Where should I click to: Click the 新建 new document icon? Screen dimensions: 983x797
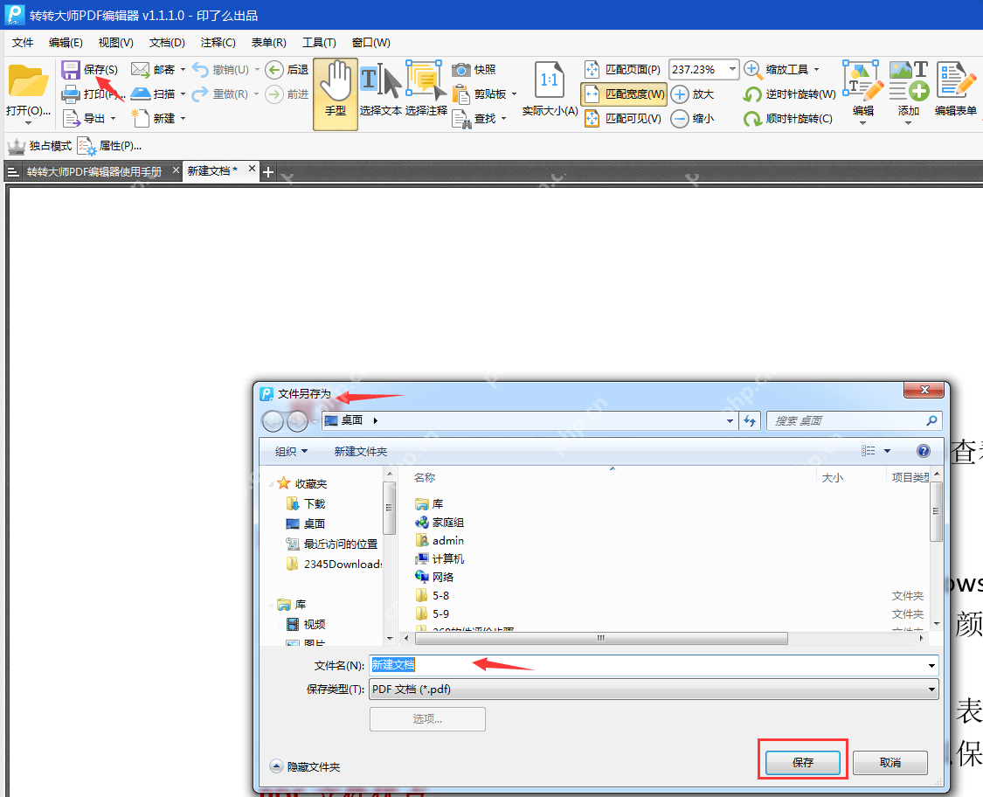[140, 118]
